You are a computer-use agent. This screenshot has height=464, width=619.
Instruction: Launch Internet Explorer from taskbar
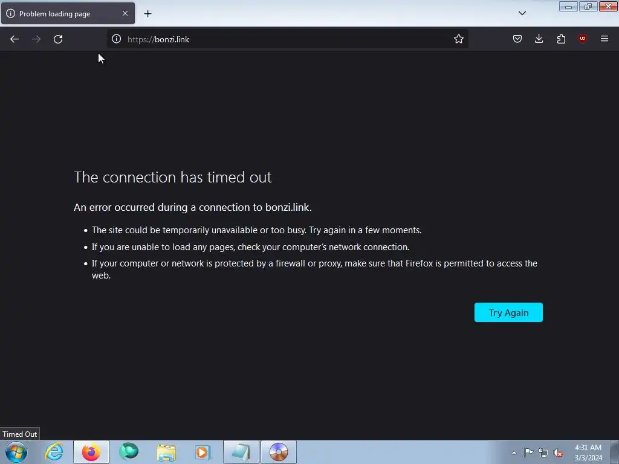point(54,452)
